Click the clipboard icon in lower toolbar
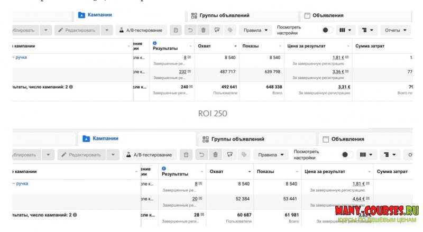 pyautogui.click(x=186, y=154)
